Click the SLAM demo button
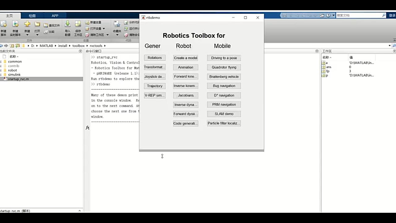 [224, 114]
